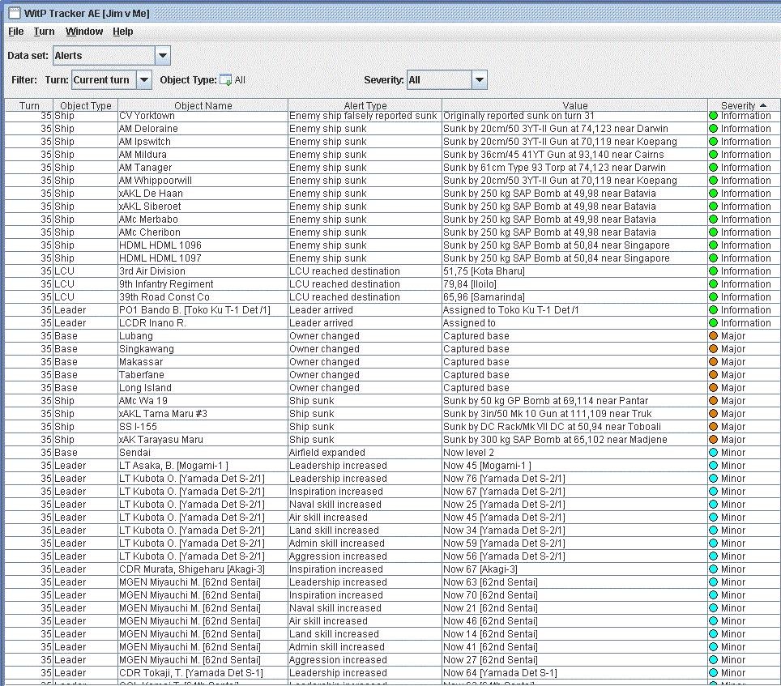Click orange severity dot for SS I-155
The image size is (781, 686).
[714, 427]
